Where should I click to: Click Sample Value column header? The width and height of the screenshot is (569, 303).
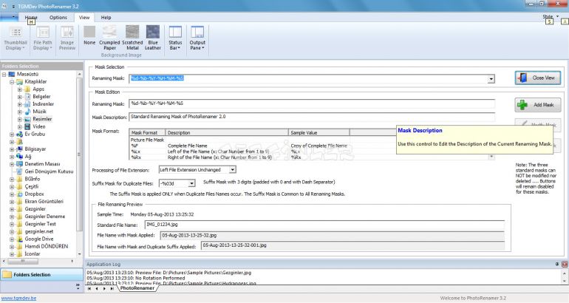click(319, 132)
